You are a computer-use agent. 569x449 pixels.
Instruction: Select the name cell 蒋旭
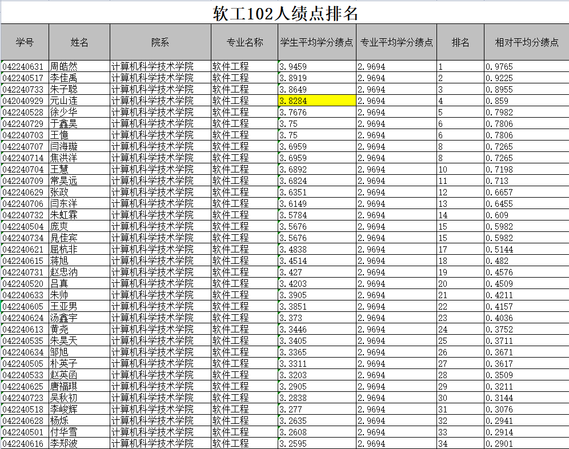[x=79, y=260]
